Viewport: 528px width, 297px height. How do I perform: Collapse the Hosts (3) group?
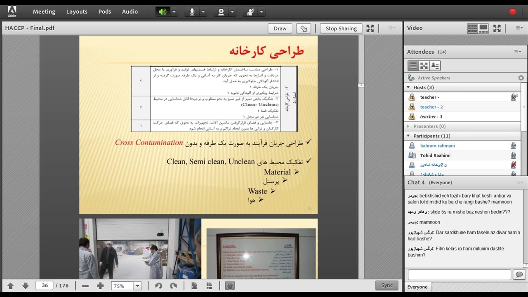click(408, 87)
